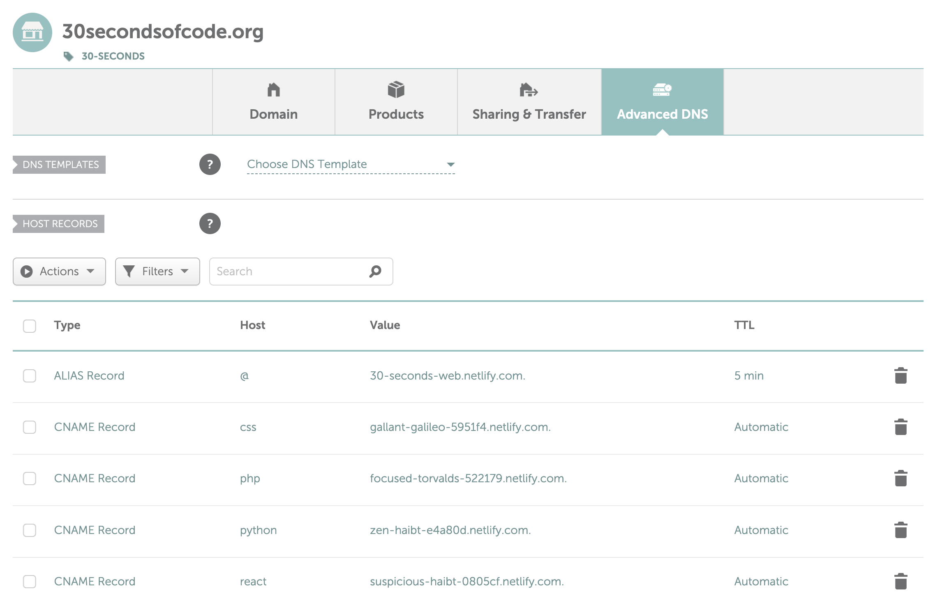Select the checkbox for the css CNAME Record
Image resolution: width=933 pixels, height=603 pixels.
[x=29, y=427]
